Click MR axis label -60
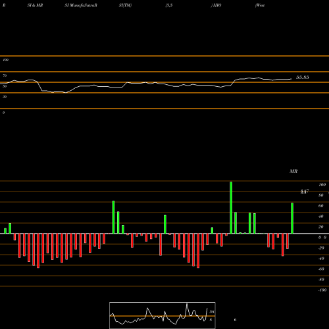Screen dimensions: 329x329 tap(321, 269)
